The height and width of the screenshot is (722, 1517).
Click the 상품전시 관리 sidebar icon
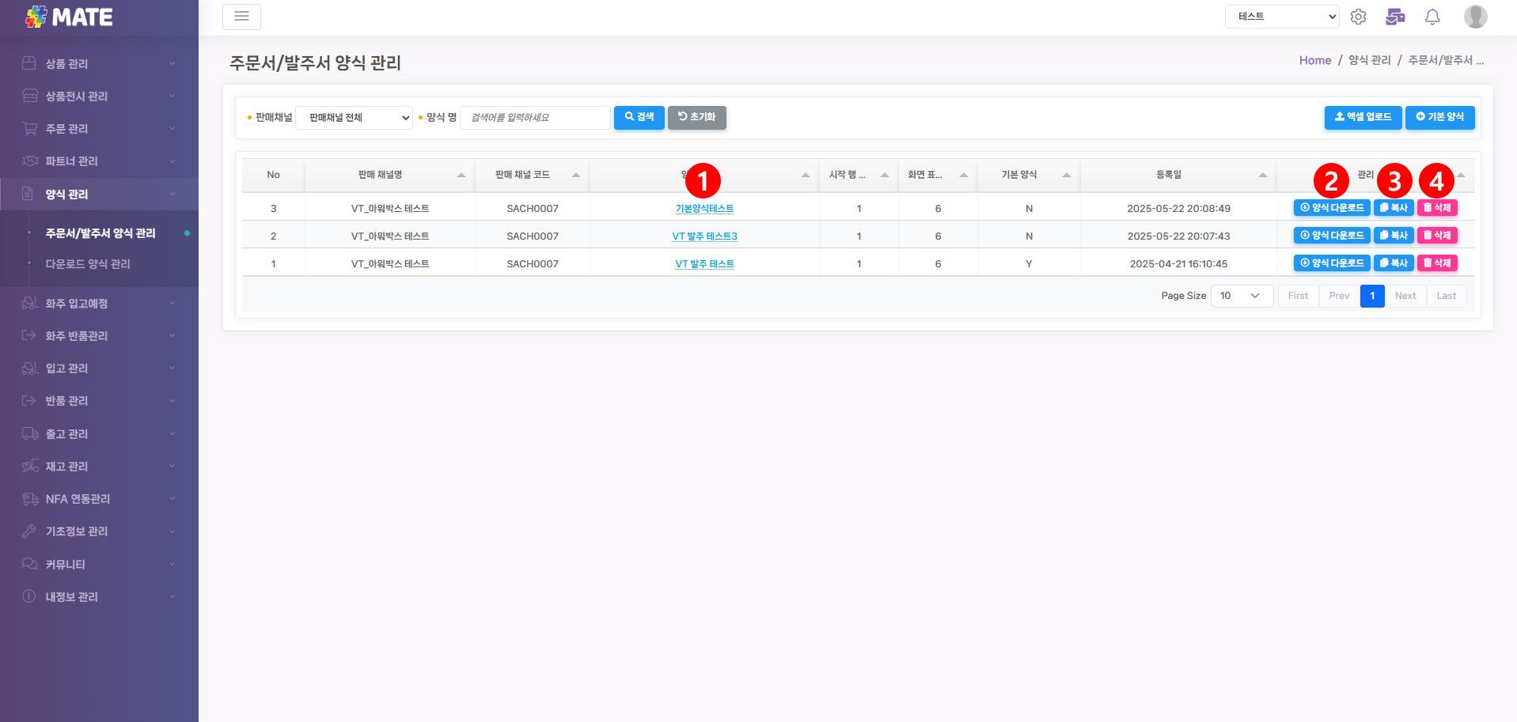29,96
